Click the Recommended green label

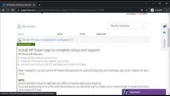click(x=26, y=45)
